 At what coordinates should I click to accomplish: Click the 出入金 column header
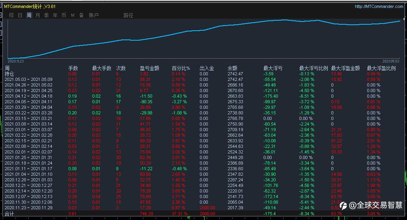click(207, 68)
